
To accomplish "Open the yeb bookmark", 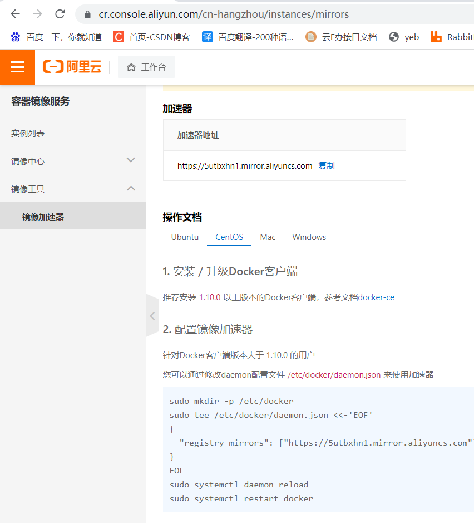I will click(404, 37).
